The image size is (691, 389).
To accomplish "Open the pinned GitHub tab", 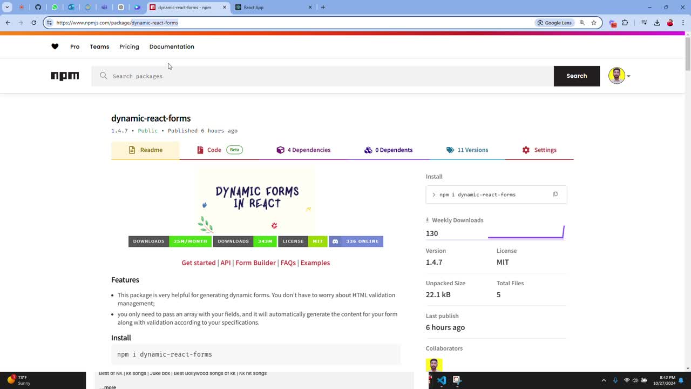I will click(38, 7).
